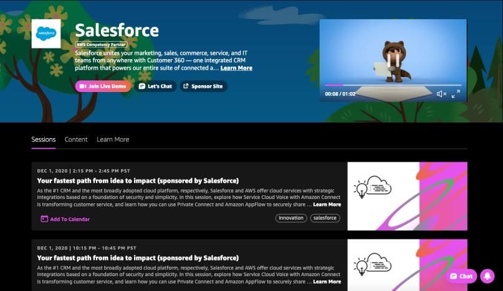Click the video time 00:08 / 01:02
The image size is (503, 291).
(x=340, y=94)
